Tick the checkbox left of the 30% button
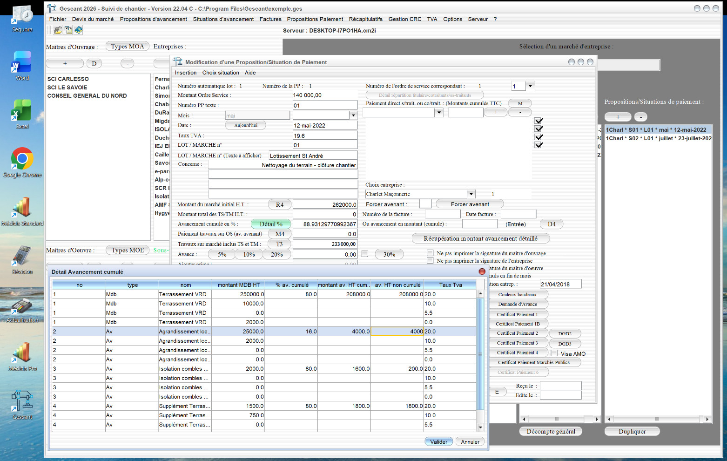This screenshot has width=727, height=461. click(365, 254)
